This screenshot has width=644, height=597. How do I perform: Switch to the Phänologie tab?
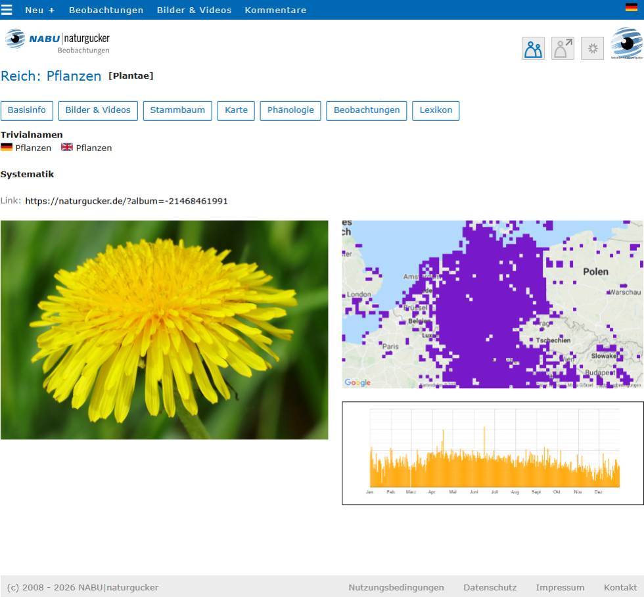[290, 110]
